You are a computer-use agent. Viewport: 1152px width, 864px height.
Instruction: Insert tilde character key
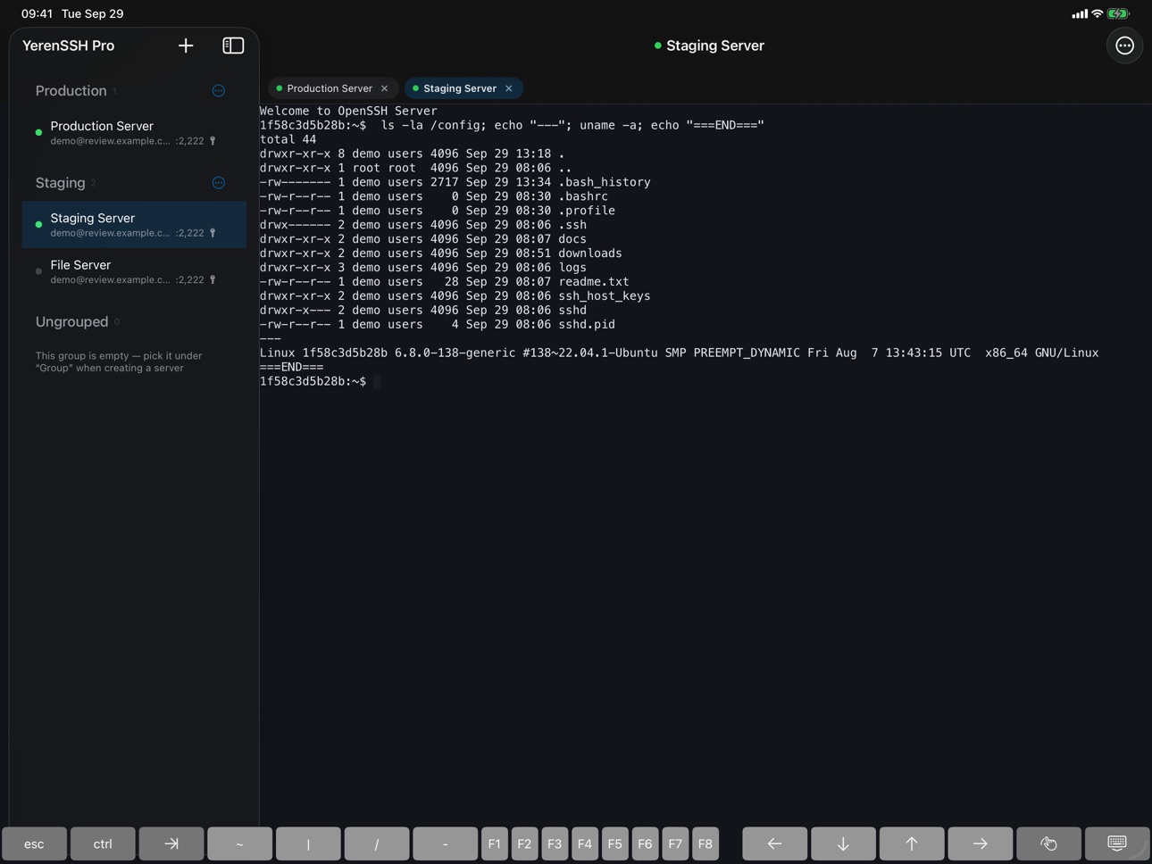[x=239, y=843]
